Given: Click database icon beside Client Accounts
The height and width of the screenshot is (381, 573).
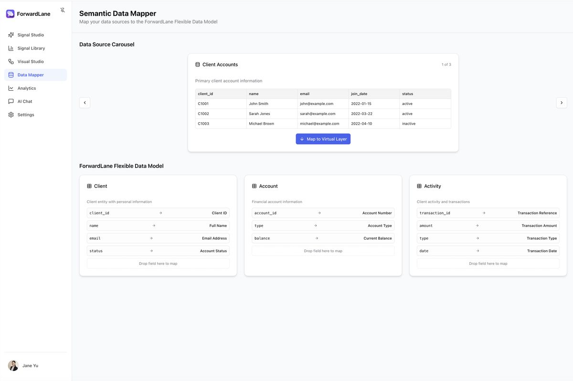Looking at the screenshot, I should point(198,64).
